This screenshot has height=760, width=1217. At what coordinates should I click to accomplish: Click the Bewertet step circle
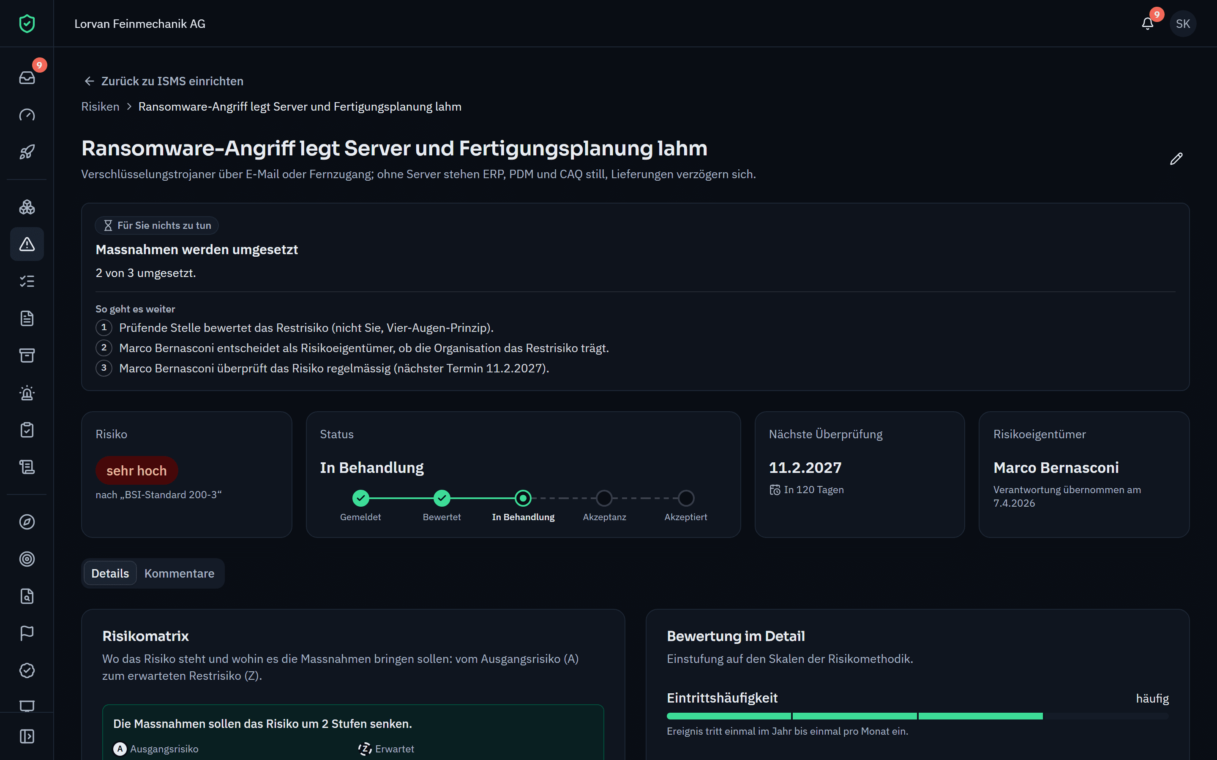tap(442, 498)
